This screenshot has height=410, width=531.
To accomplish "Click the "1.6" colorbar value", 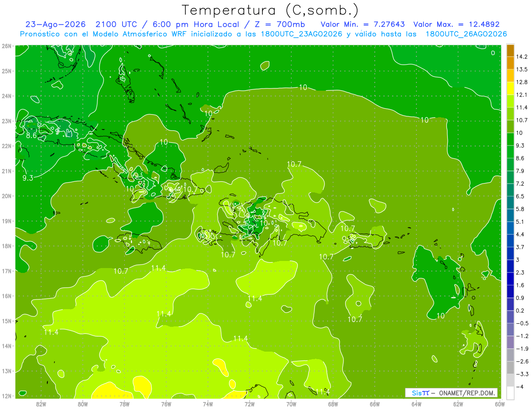I will pyautogui.click(x=520, y=285).
